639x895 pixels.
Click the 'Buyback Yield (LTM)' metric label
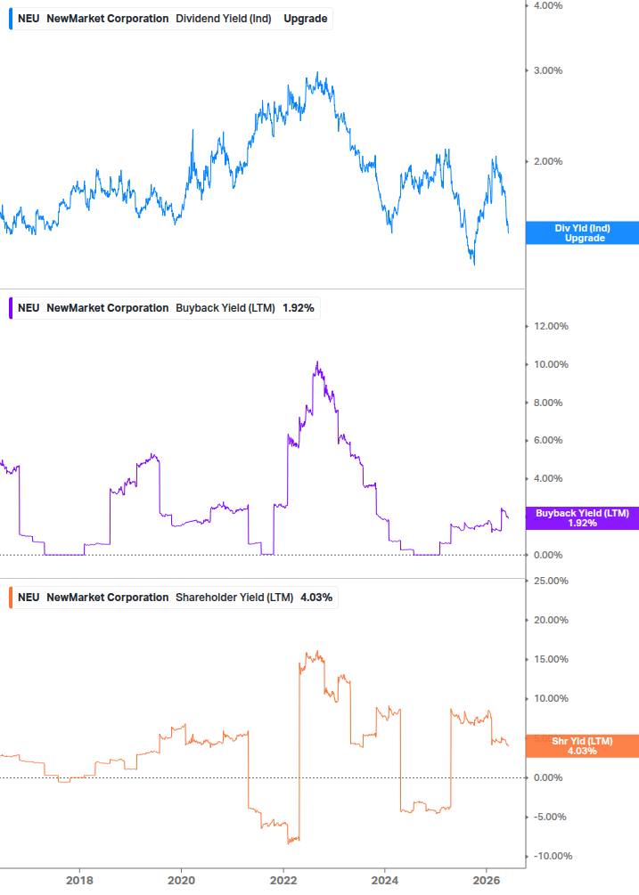[225, 308]
